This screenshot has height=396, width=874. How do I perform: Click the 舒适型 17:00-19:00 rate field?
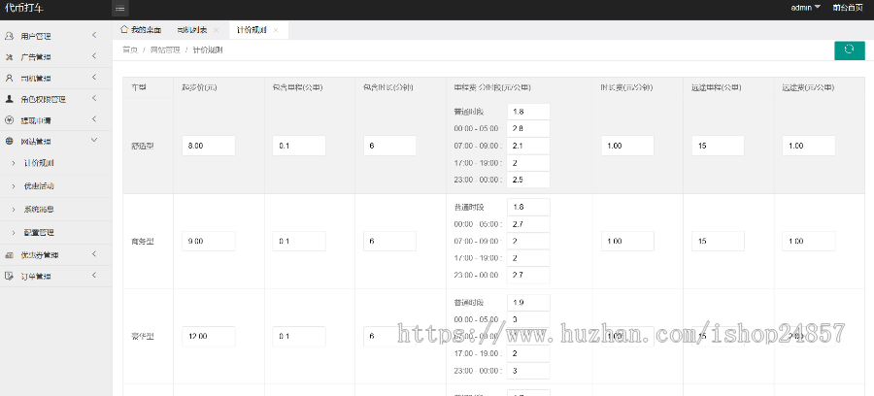(528, 163)
